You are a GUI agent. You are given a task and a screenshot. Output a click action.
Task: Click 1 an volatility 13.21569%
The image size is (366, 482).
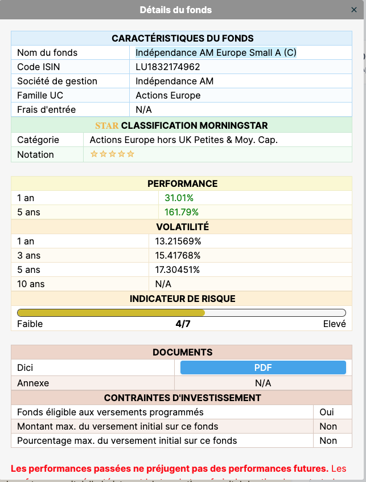coord(178,242)
